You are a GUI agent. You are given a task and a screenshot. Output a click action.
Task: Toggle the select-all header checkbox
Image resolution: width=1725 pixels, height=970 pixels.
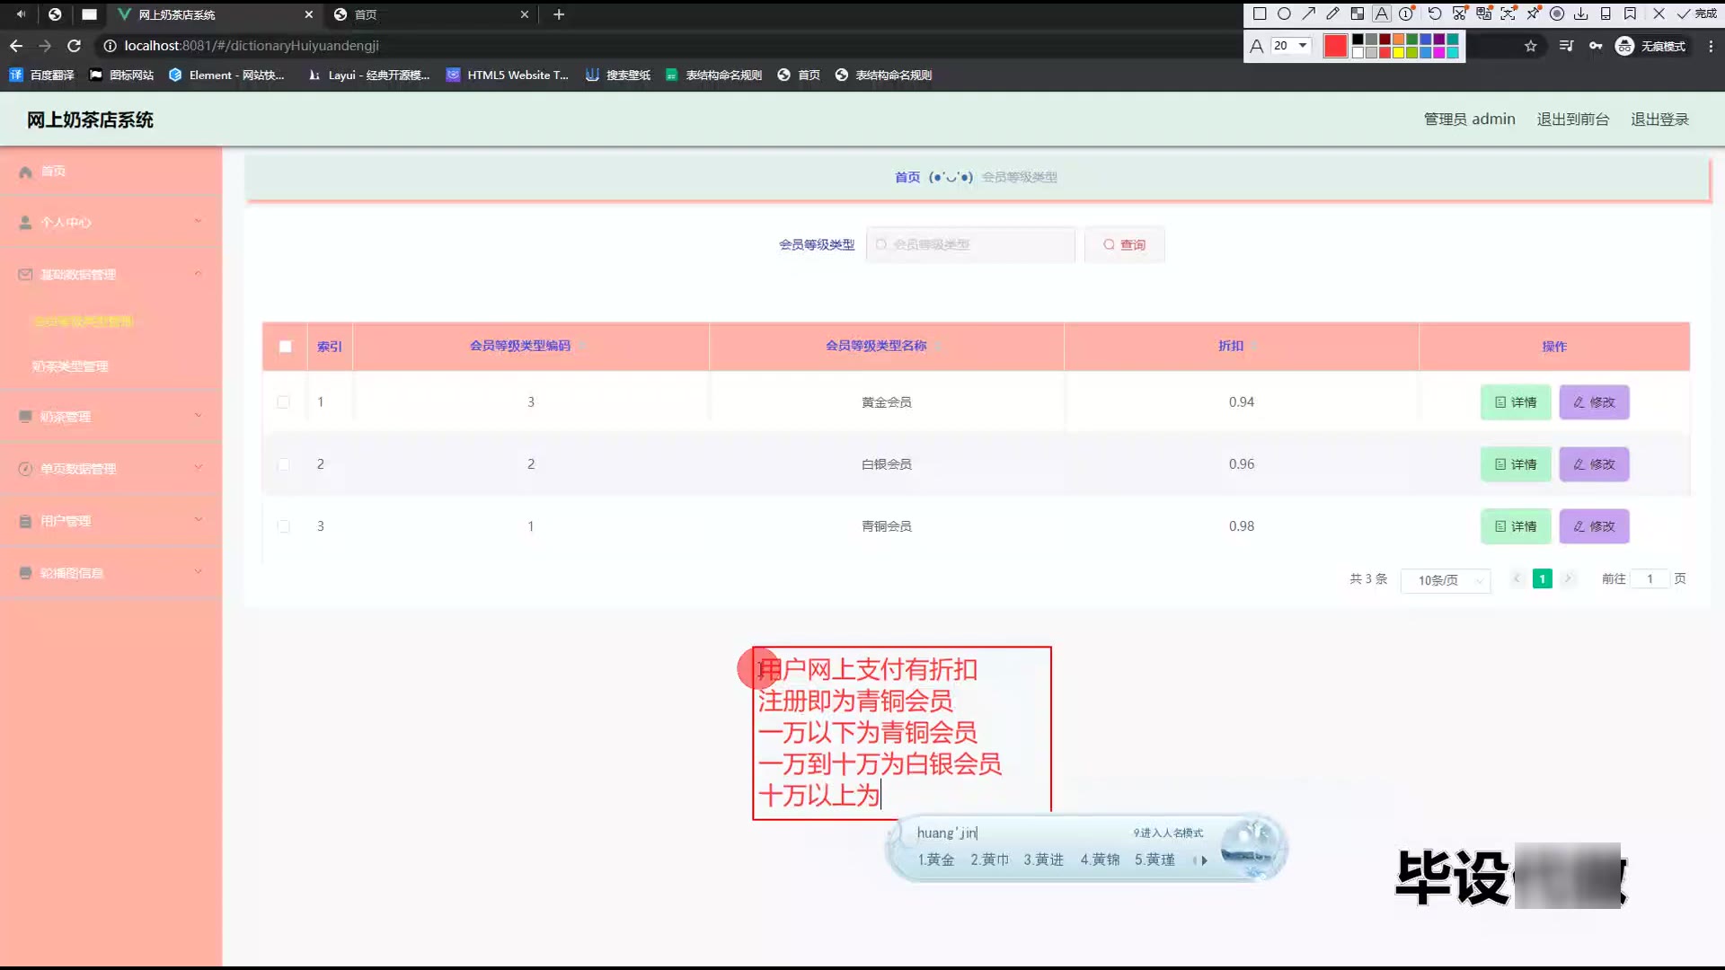point(285,347)
